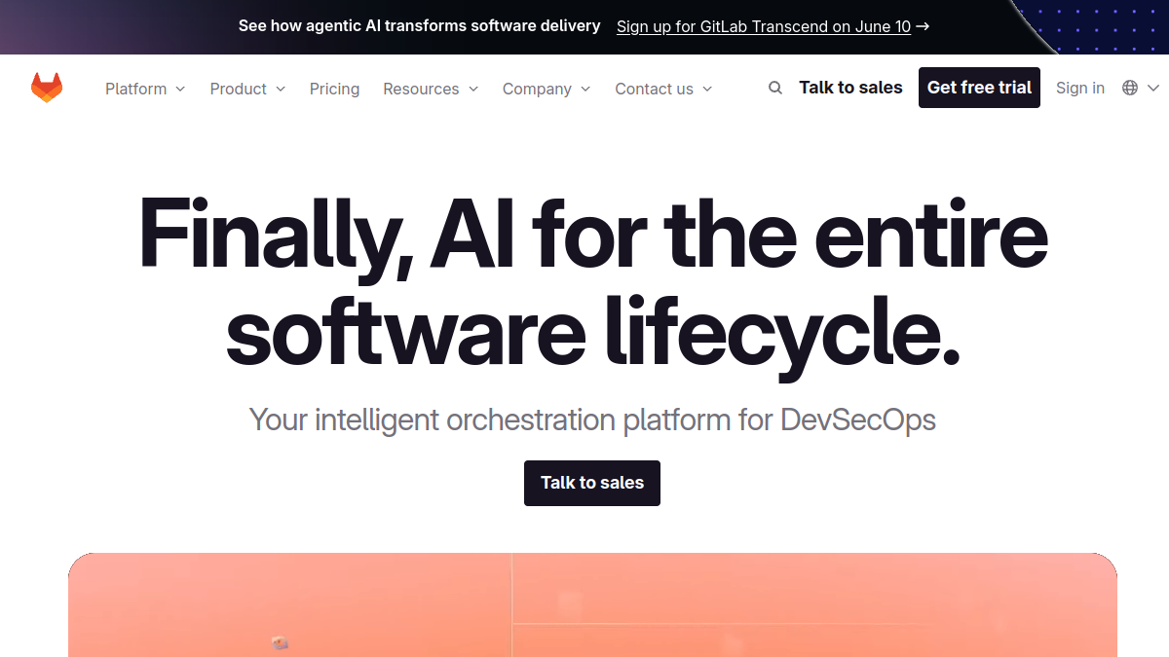The height and width of the screenshot is (657, 1169).
Task: Expand the Platform navigation menu
Action: coord(145,89)
